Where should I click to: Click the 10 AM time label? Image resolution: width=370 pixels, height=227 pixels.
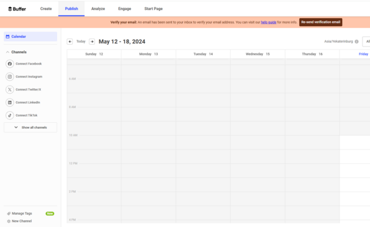73,135
